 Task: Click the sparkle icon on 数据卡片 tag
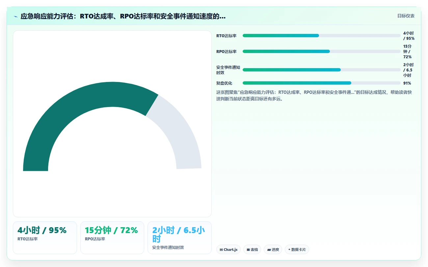(289, 250)
